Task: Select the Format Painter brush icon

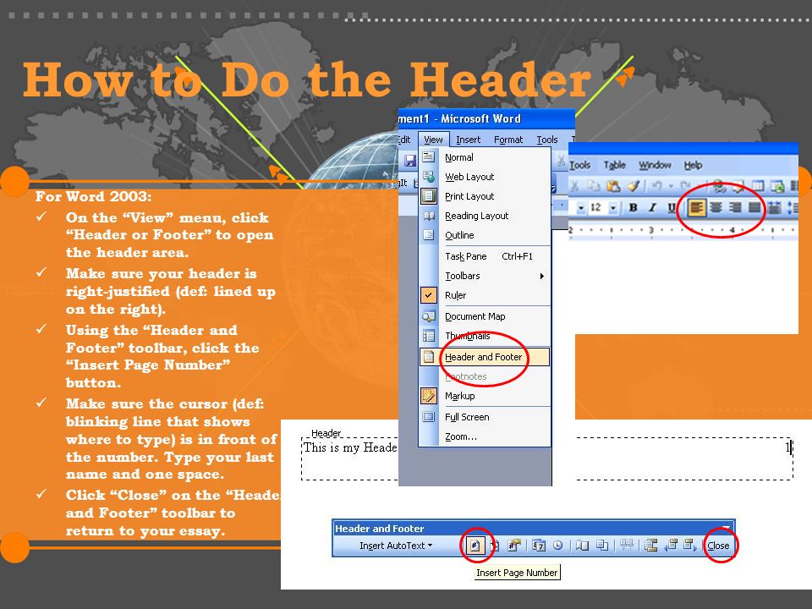Action: 634,186
